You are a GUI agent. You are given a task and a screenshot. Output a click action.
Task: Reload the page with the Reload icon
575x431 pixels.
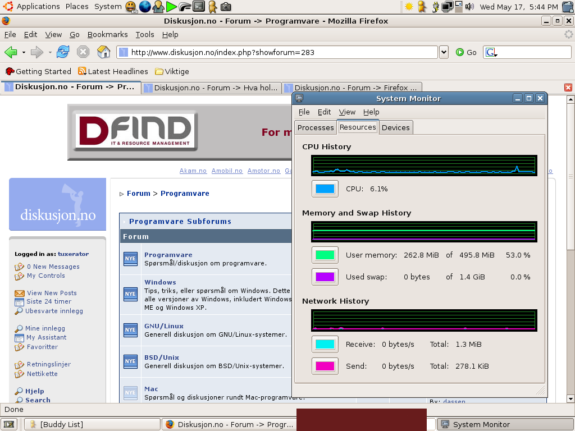click(63, 52)
